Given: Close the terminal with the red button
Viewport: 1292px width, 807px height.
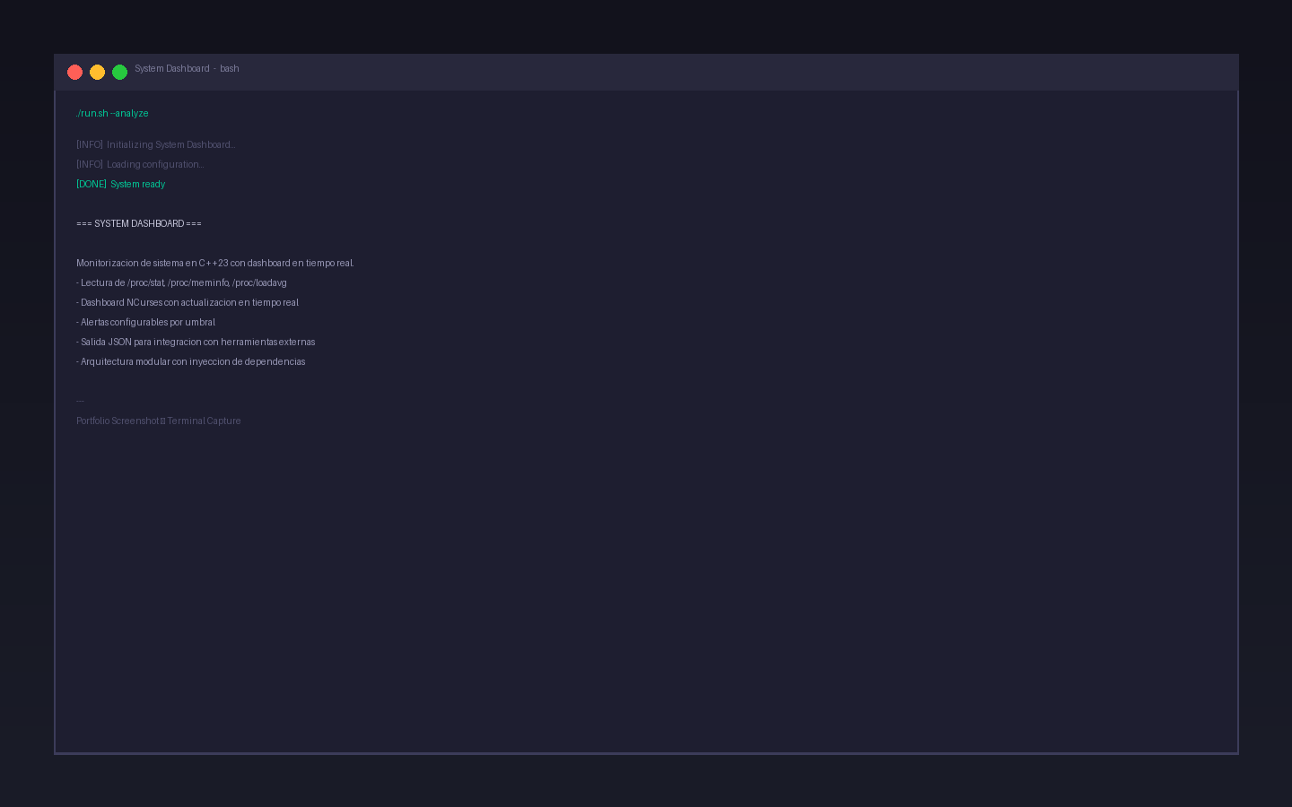Looking at the screenshot, I should [x=74, y=72].
